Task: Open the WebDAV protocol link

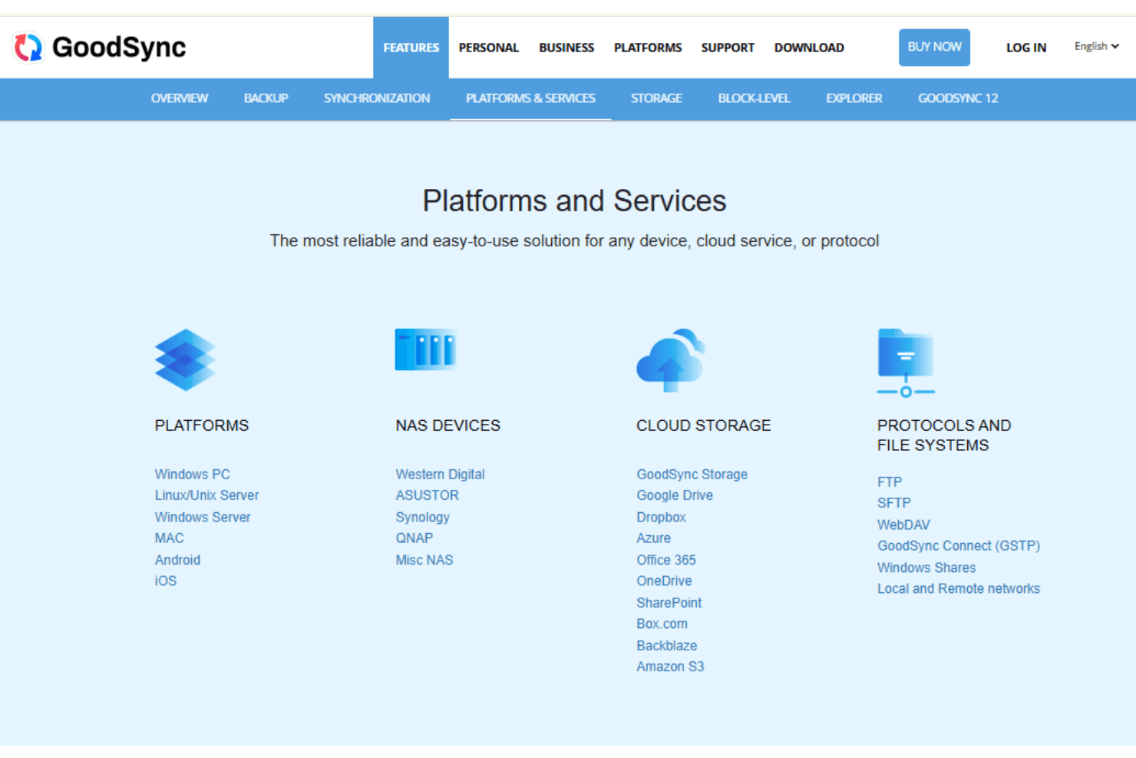Action: (903, 525)
